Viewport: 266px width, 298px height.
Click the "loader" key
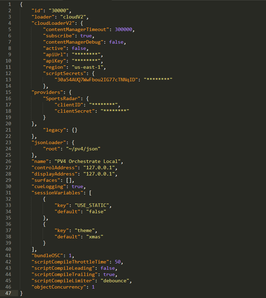(x=43, y=17)
